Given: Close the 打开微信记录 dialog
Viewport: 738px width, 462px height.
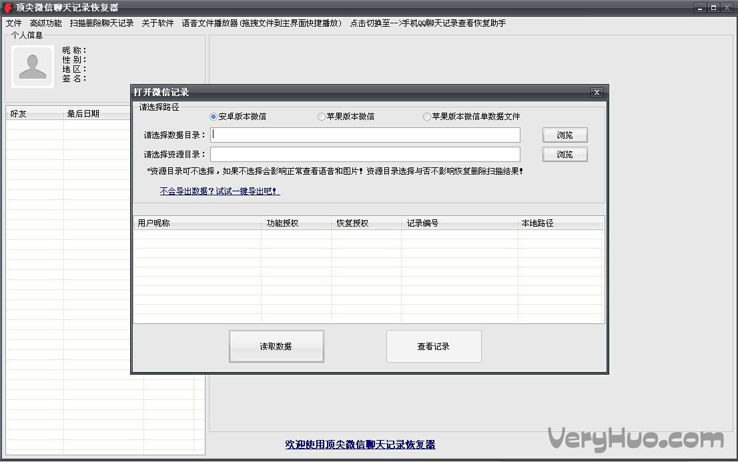Looking at the screenshot, I should 597,92.
